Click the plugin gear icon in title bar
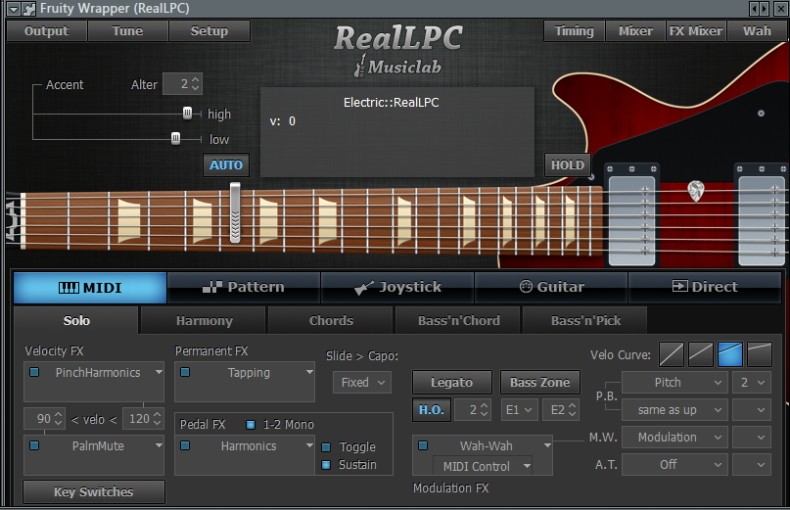The height and width of the screenshot is (510, 790). click(29, 9)
